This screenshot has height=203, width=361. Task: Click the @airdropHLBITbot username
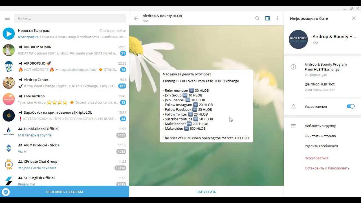point(320,84)
